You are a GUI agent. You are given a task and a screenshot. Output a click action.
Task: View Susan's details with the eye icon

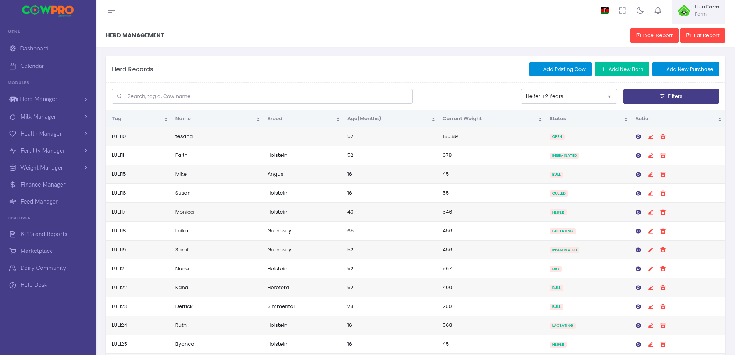tap(638, 193)
